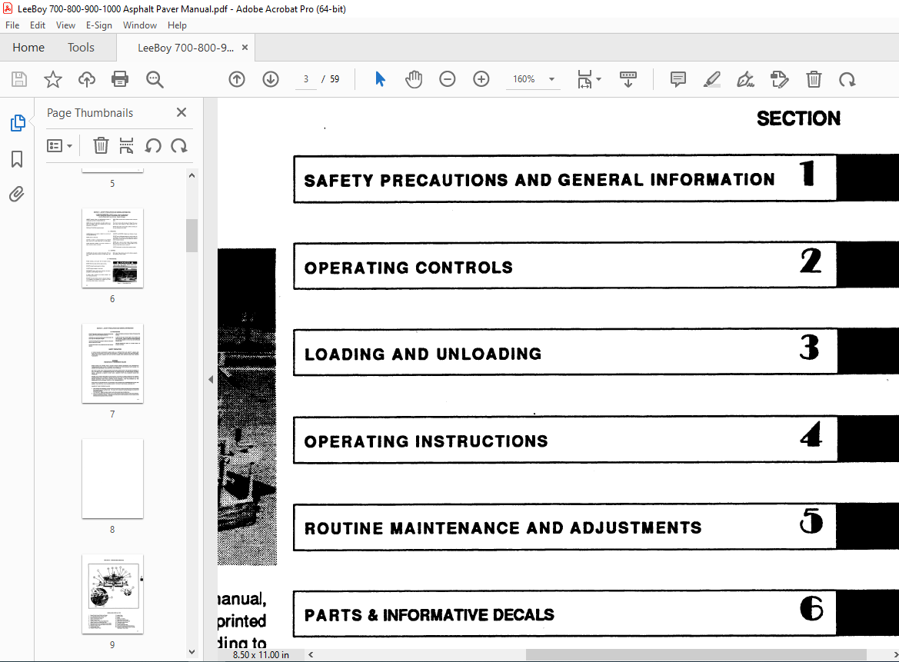The image size is (899, 662).
Task: Click the Operating Instructions heading
Action: point(426,441)
